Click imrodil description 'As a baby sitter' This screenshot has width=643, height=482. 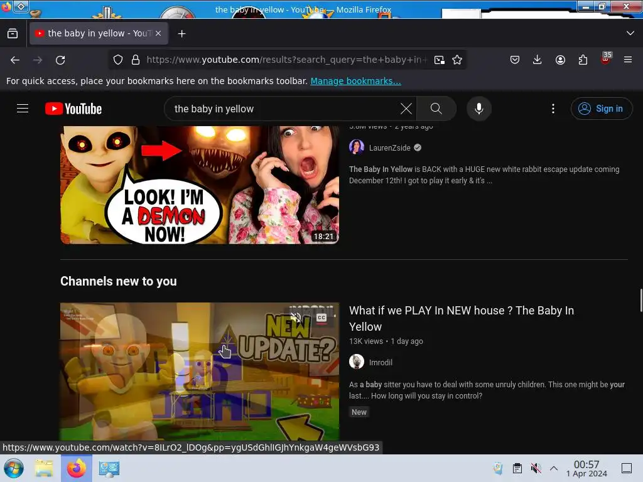click(x=487, y=390)
